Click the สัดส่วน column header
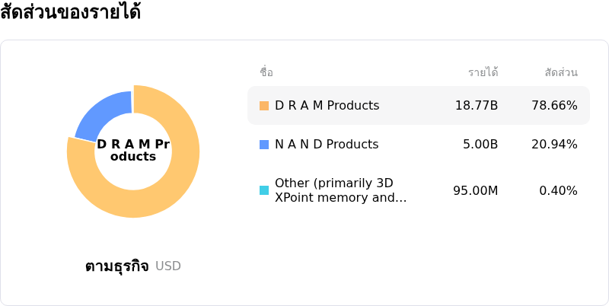 click(x=561, y=72)
